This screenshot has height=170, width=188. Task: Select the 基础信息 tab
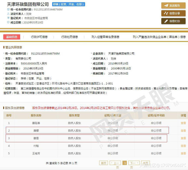[12, 37]
